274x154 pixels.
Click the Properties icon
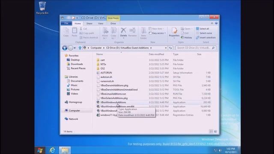174,31
